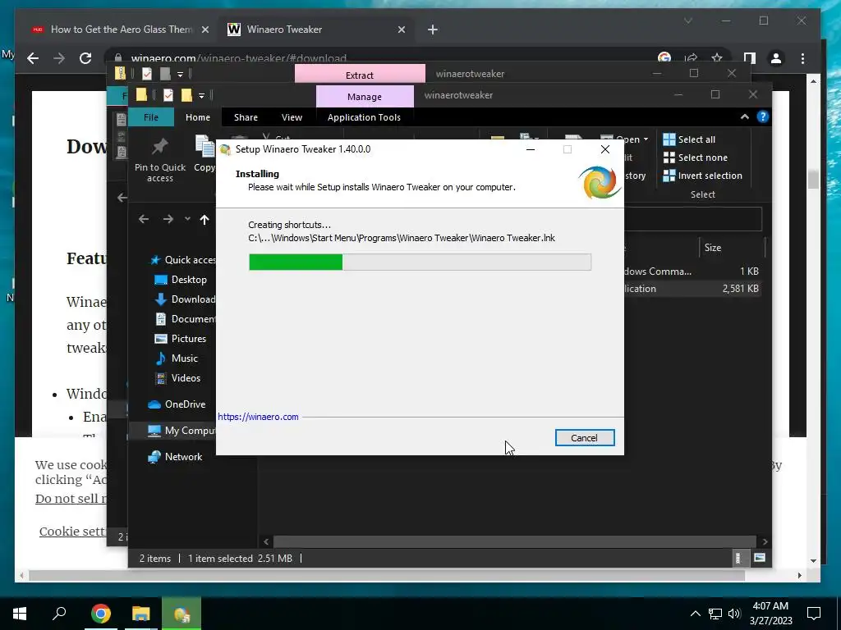Click Chrome vertical scrollbar thumb
Viewport: 841px width, 630px height.
coord(813,180)
